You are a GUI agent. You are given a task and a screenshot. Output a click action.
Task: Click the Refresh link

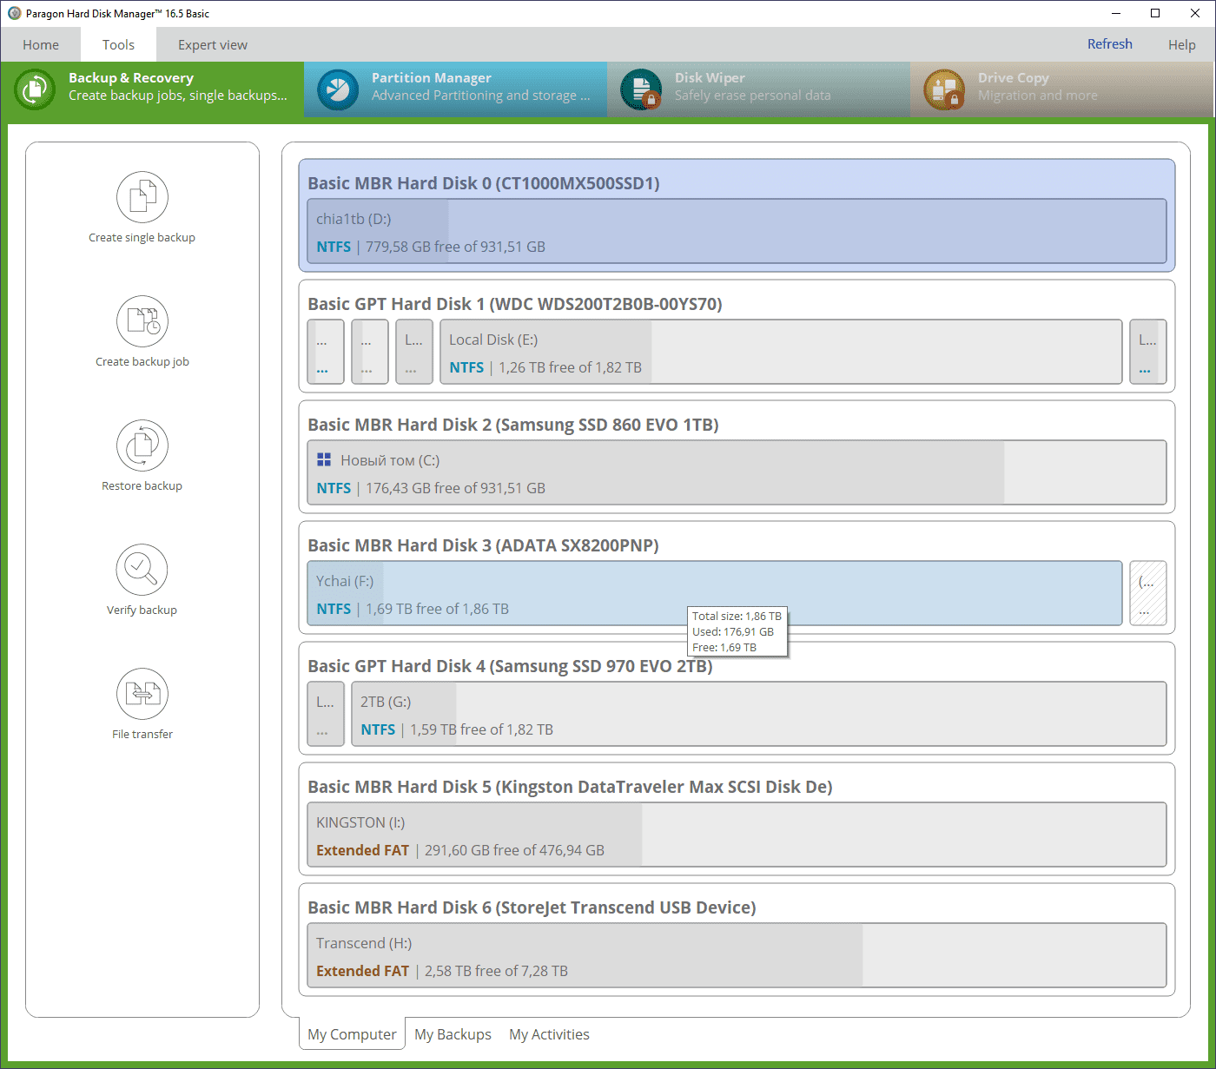pyautogui.click(x=1110, y=44)
